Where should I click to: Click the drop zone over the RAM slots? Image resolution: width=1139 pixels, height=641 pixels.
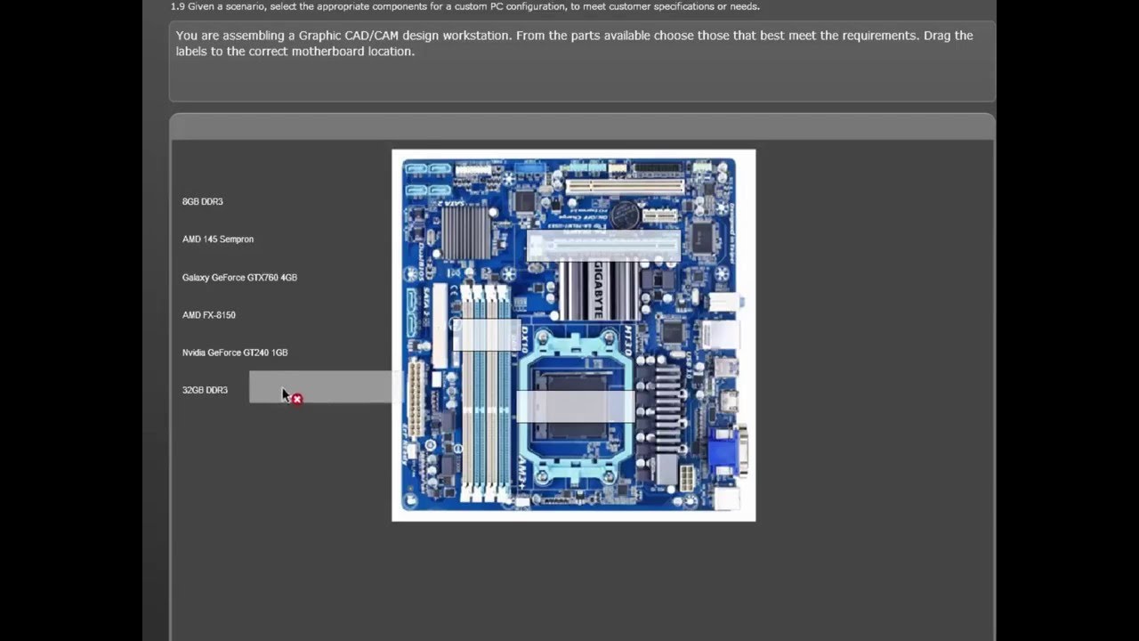pyautogui.click(x=486, y=334)
